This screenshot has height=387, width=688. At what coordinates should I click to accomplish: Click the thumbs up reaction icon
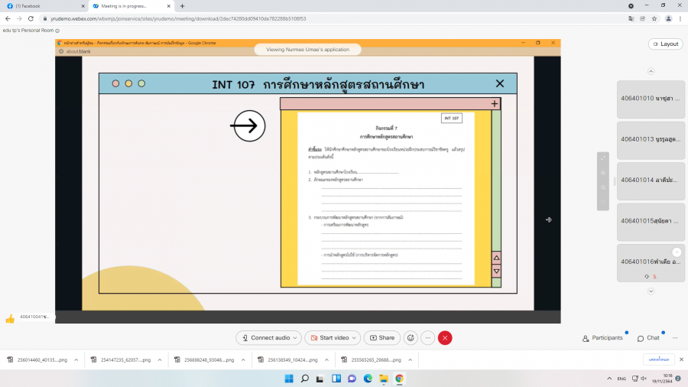pos(10,318)
